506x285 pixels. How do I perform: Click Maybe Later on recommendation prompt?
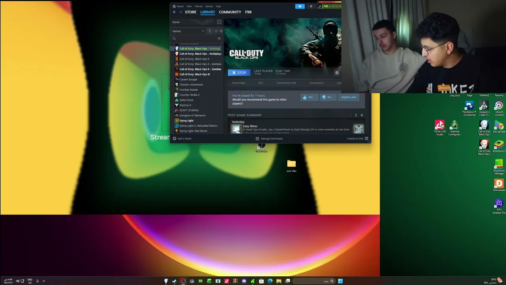point(349,97)
